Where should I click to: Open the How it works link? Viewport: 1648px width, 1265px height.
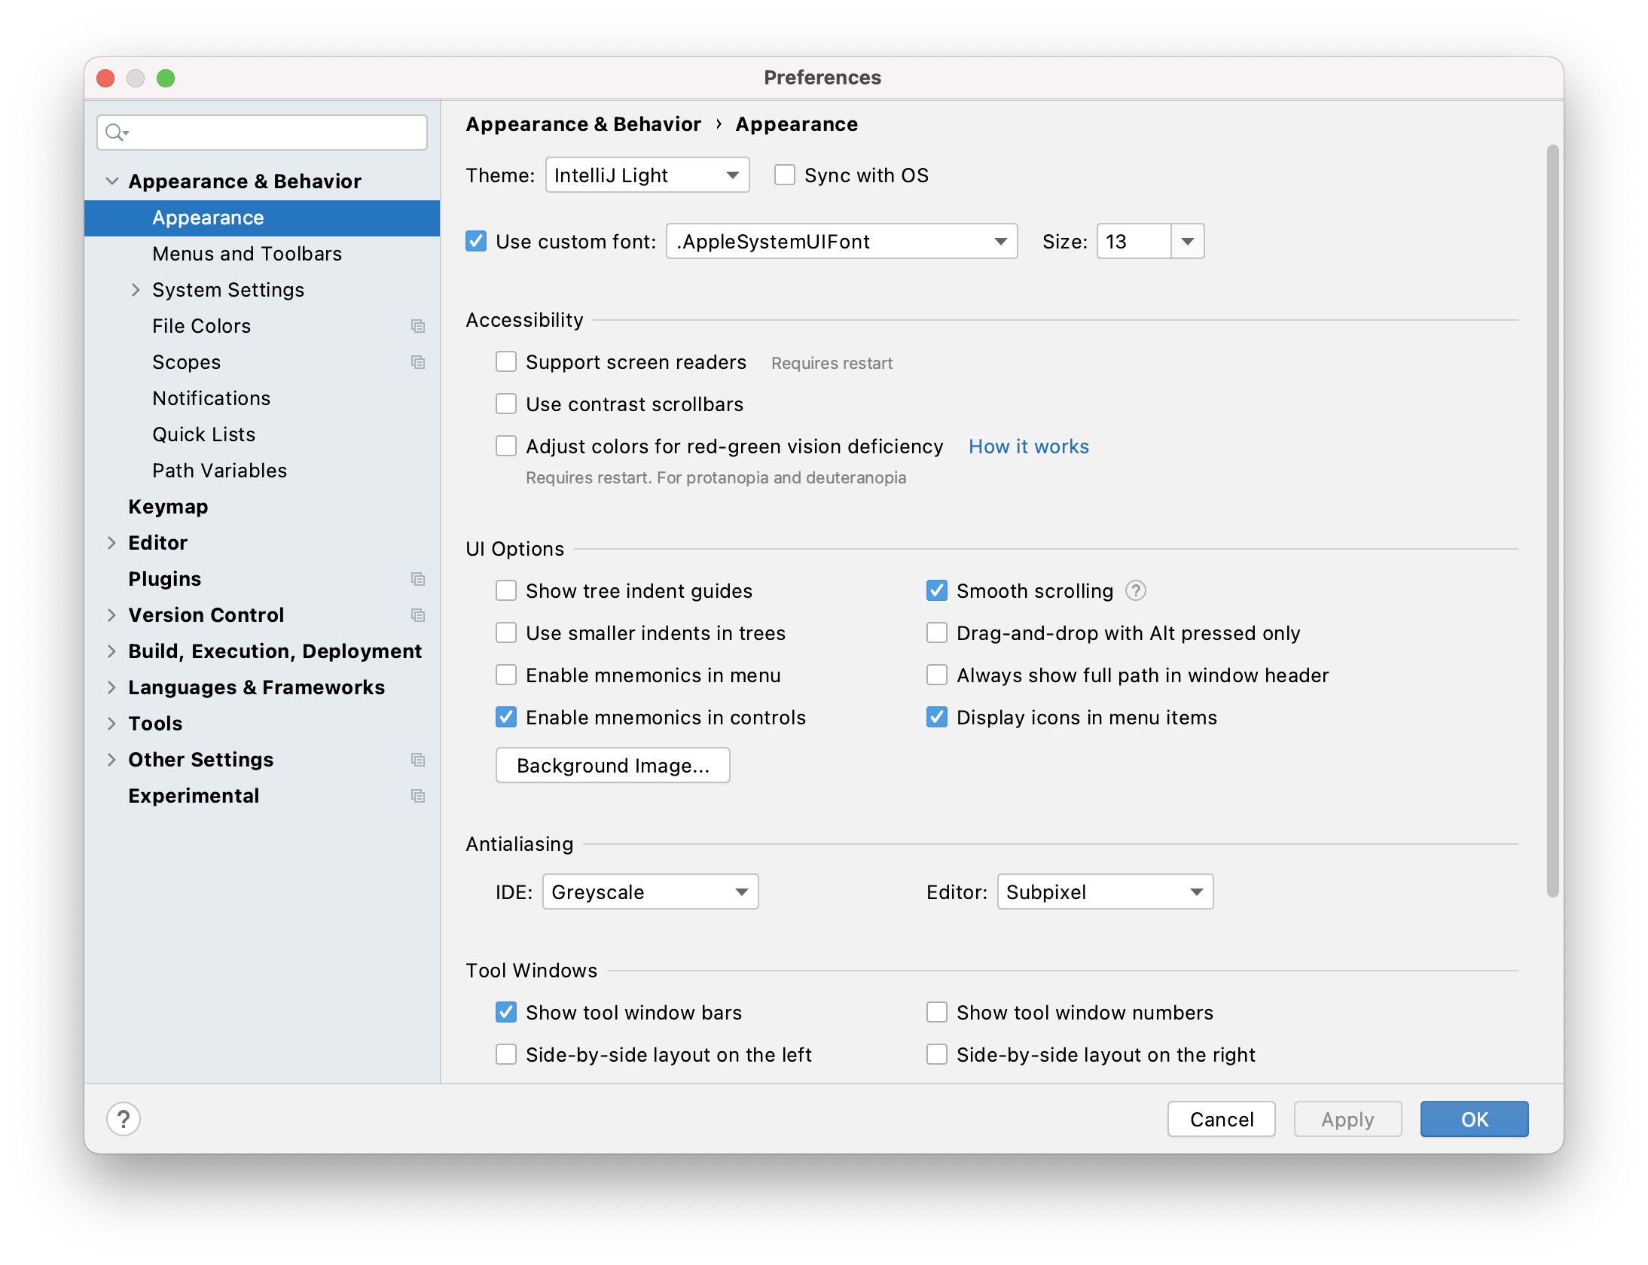1028,447
